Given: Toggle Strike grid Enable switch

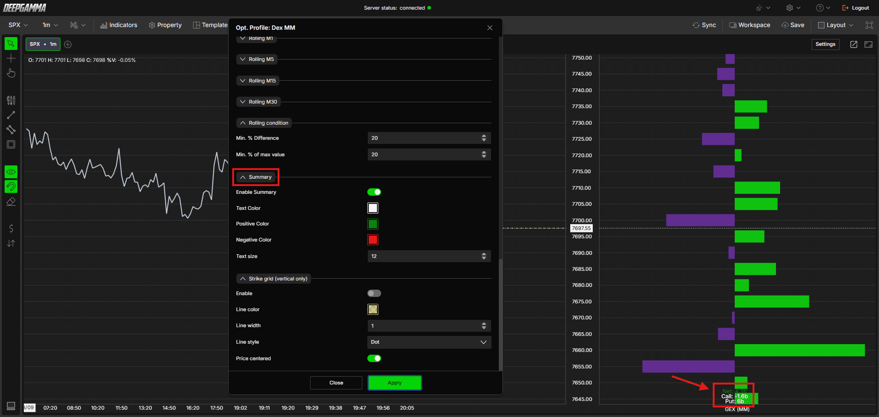Looking at the screenshot, I should click(374, 293).
